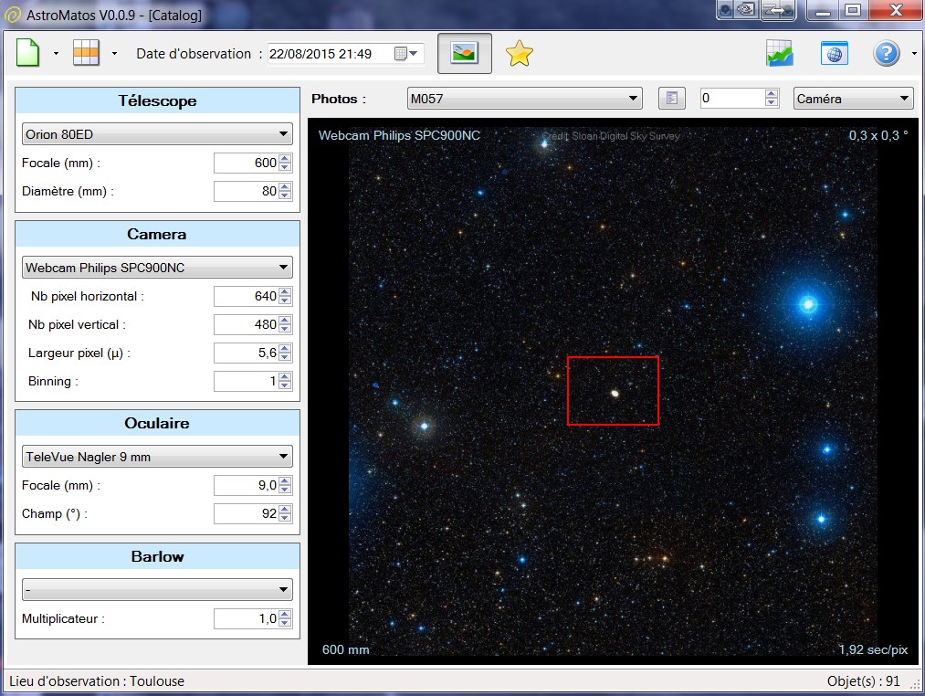Open the new document dropdown arrow
The width and height of the screenshot is (925, 696).
[x=56, y=54]
